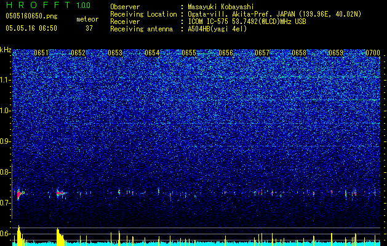The image size is (387, 246).
Task: Click the Receiver label
Action: [125, 22]
